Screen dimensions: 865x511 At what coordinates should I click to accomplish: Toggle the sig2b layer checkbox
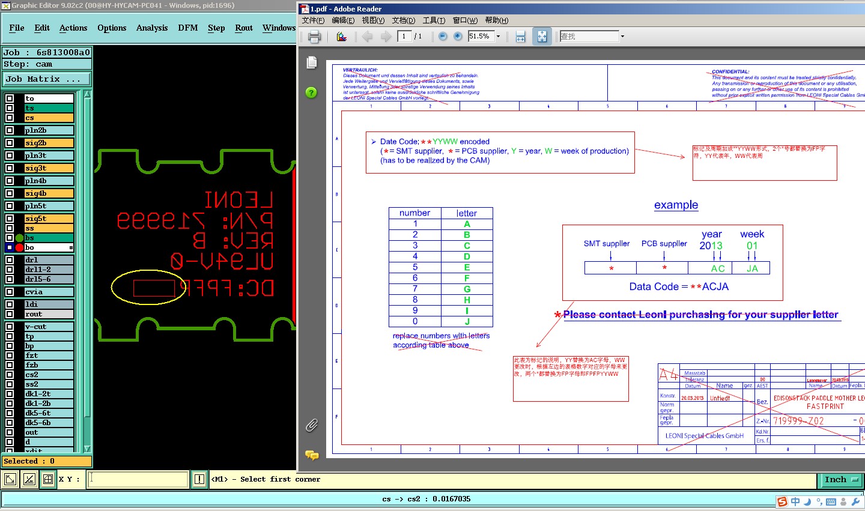[x=10, y=143]
